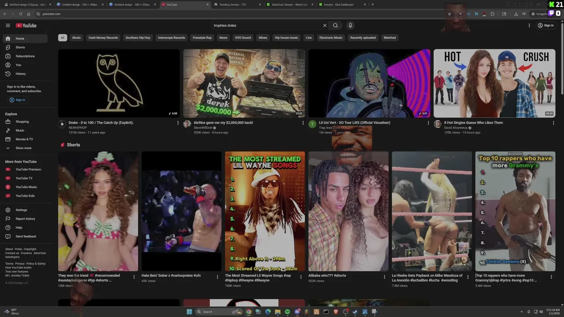Screen dimensions: 564x317
Task: Click the sidebar Sign in button
Action: coord(18,100)
